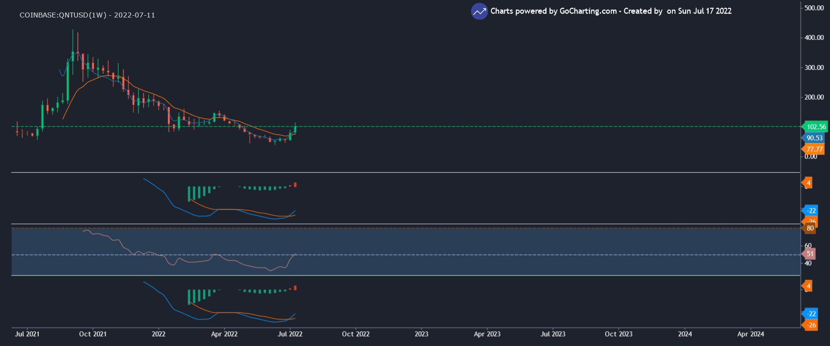The width and height of the screenshot is (830, 346).
Task: Click the GoCharting logo icon
Action: pos(479,12)
